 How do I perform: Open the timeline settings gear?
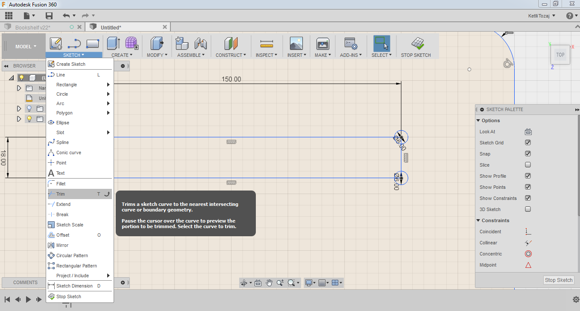click(575, 299)
